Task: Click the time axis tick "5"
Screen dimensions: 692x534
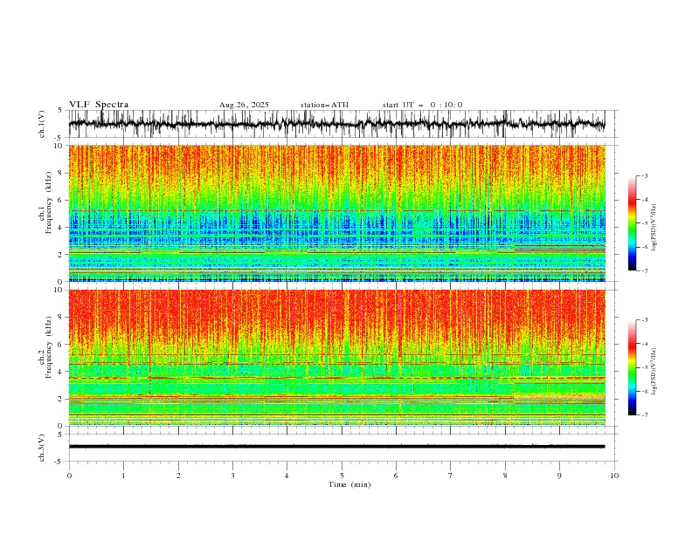Action: (342, 476)
